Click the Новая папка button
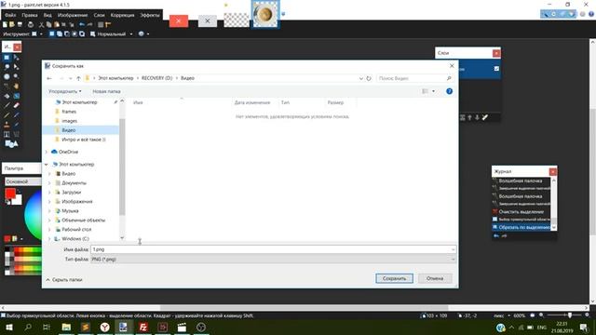 point(106,91)
